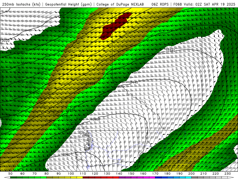Click the 120 value on the color scale

point(95,174)
